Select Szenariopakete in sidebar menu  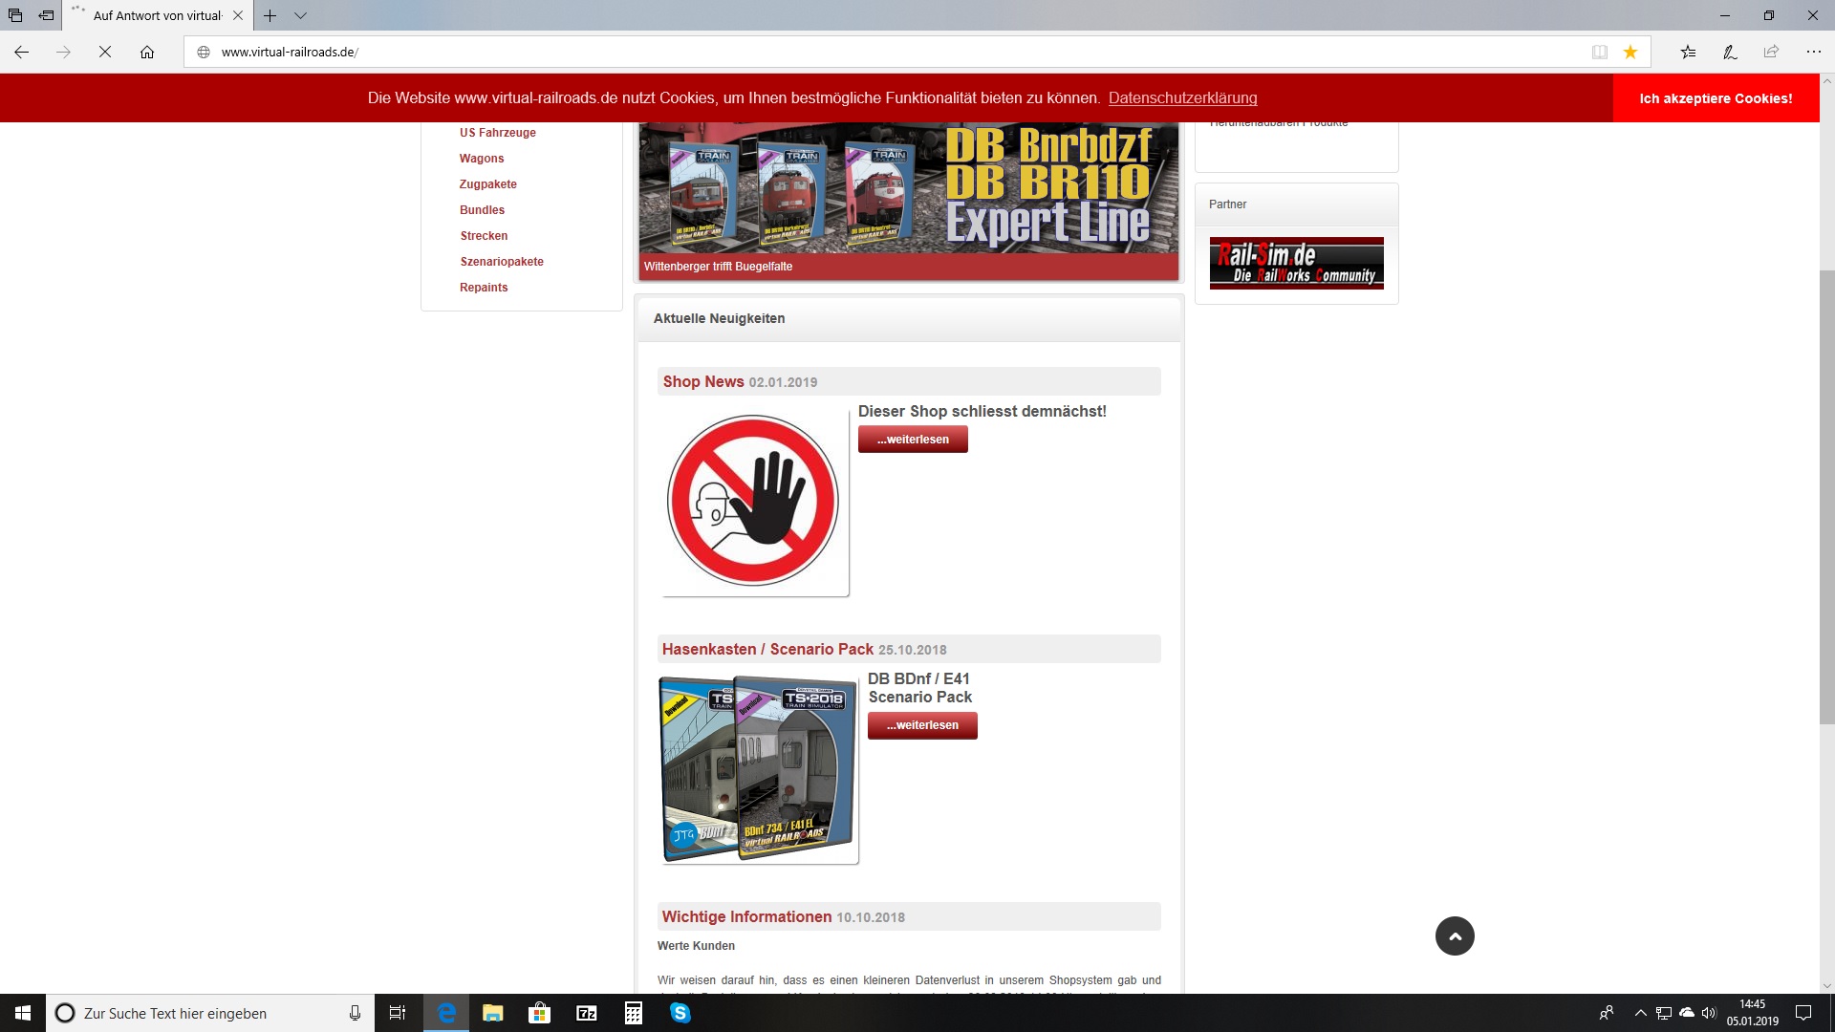pos(501,262)
